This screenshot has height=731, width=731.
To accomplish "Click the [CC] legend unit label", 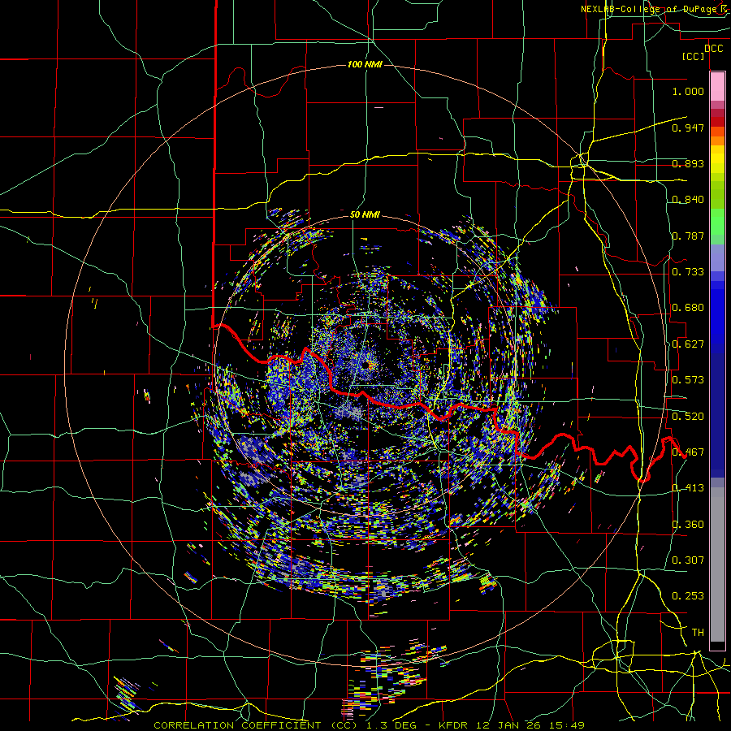I will tap(694, 56).
